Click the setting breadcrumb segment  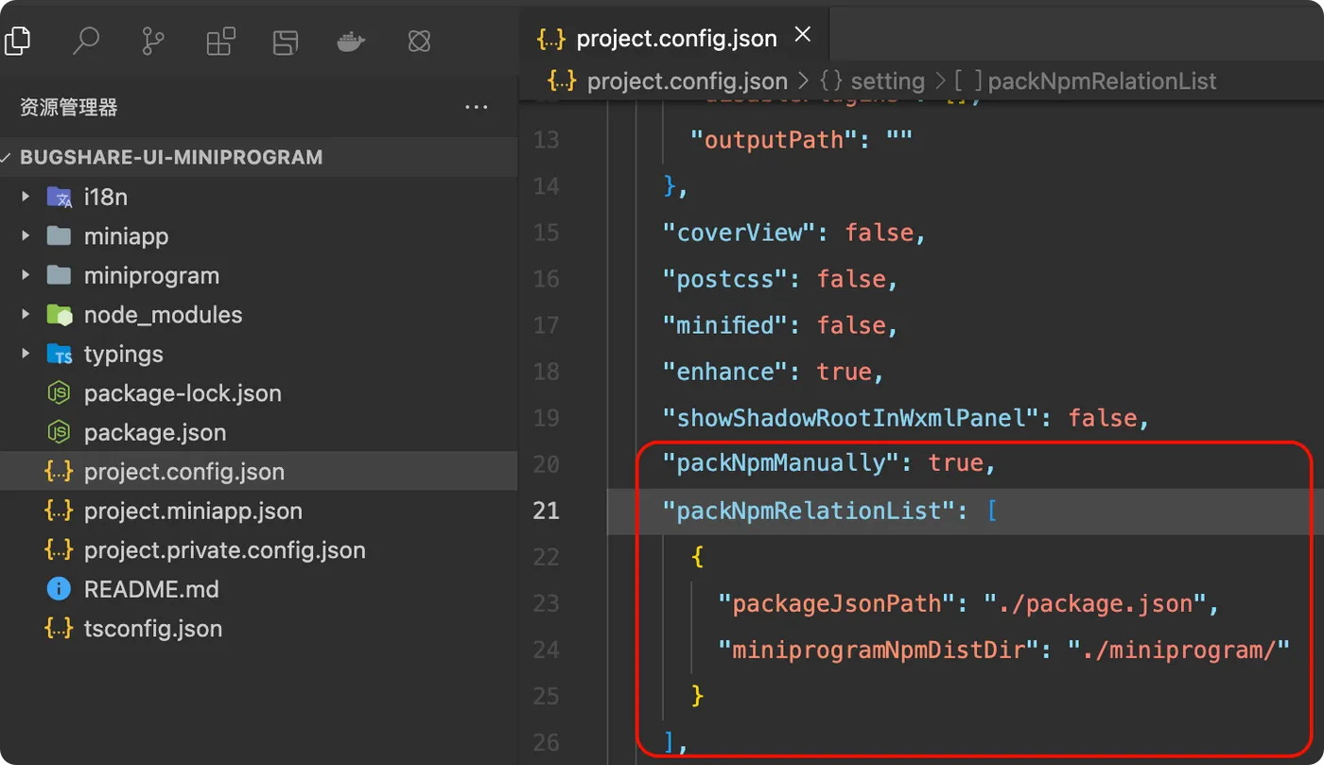886,81
